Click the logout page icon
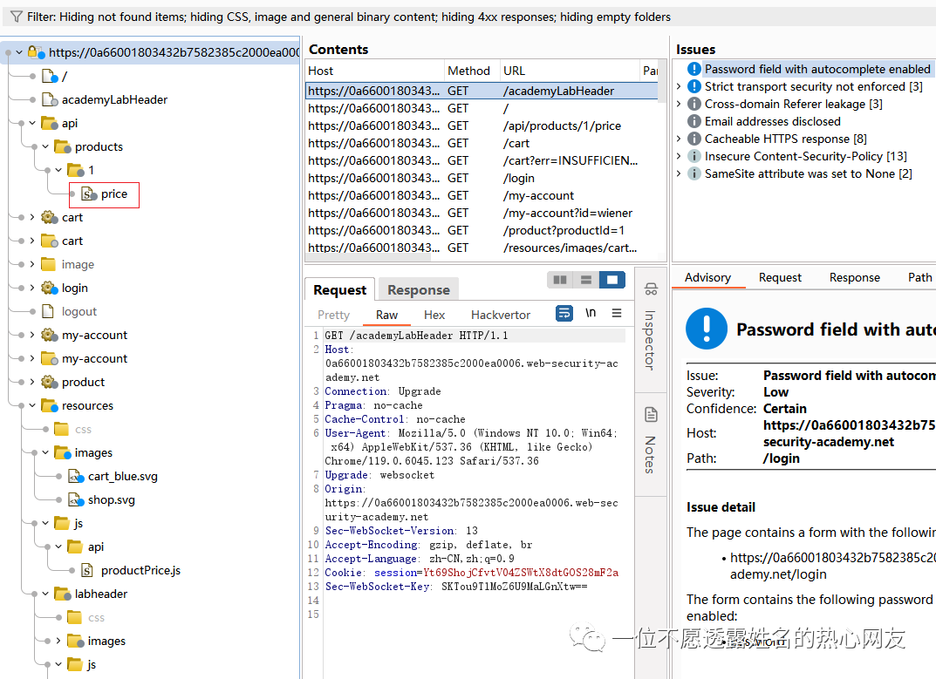Screen dimensions: 936x679 tap(48, 311)
